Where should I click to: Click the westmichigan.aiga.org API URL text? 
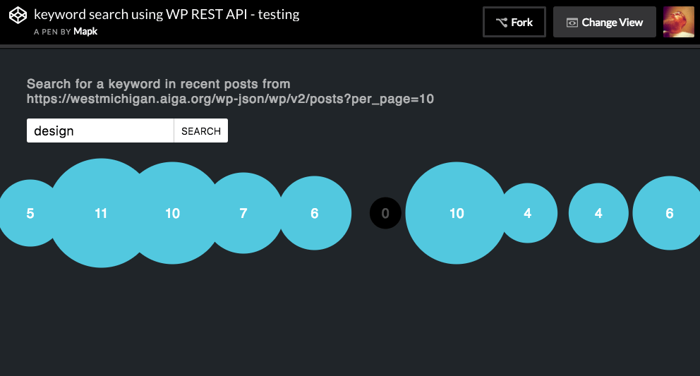pyautogui.click(x=230, y=99)
